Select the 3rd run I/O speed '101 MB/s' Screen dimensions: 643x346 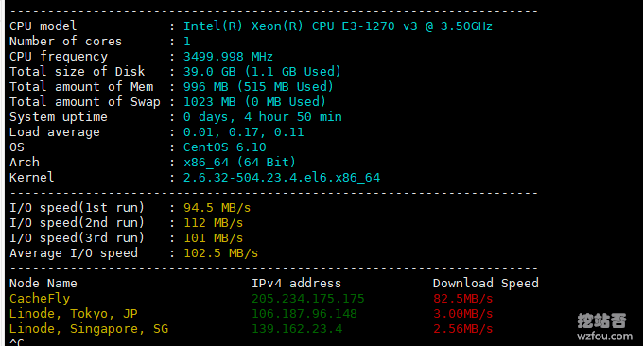click(x=214, y=238)
